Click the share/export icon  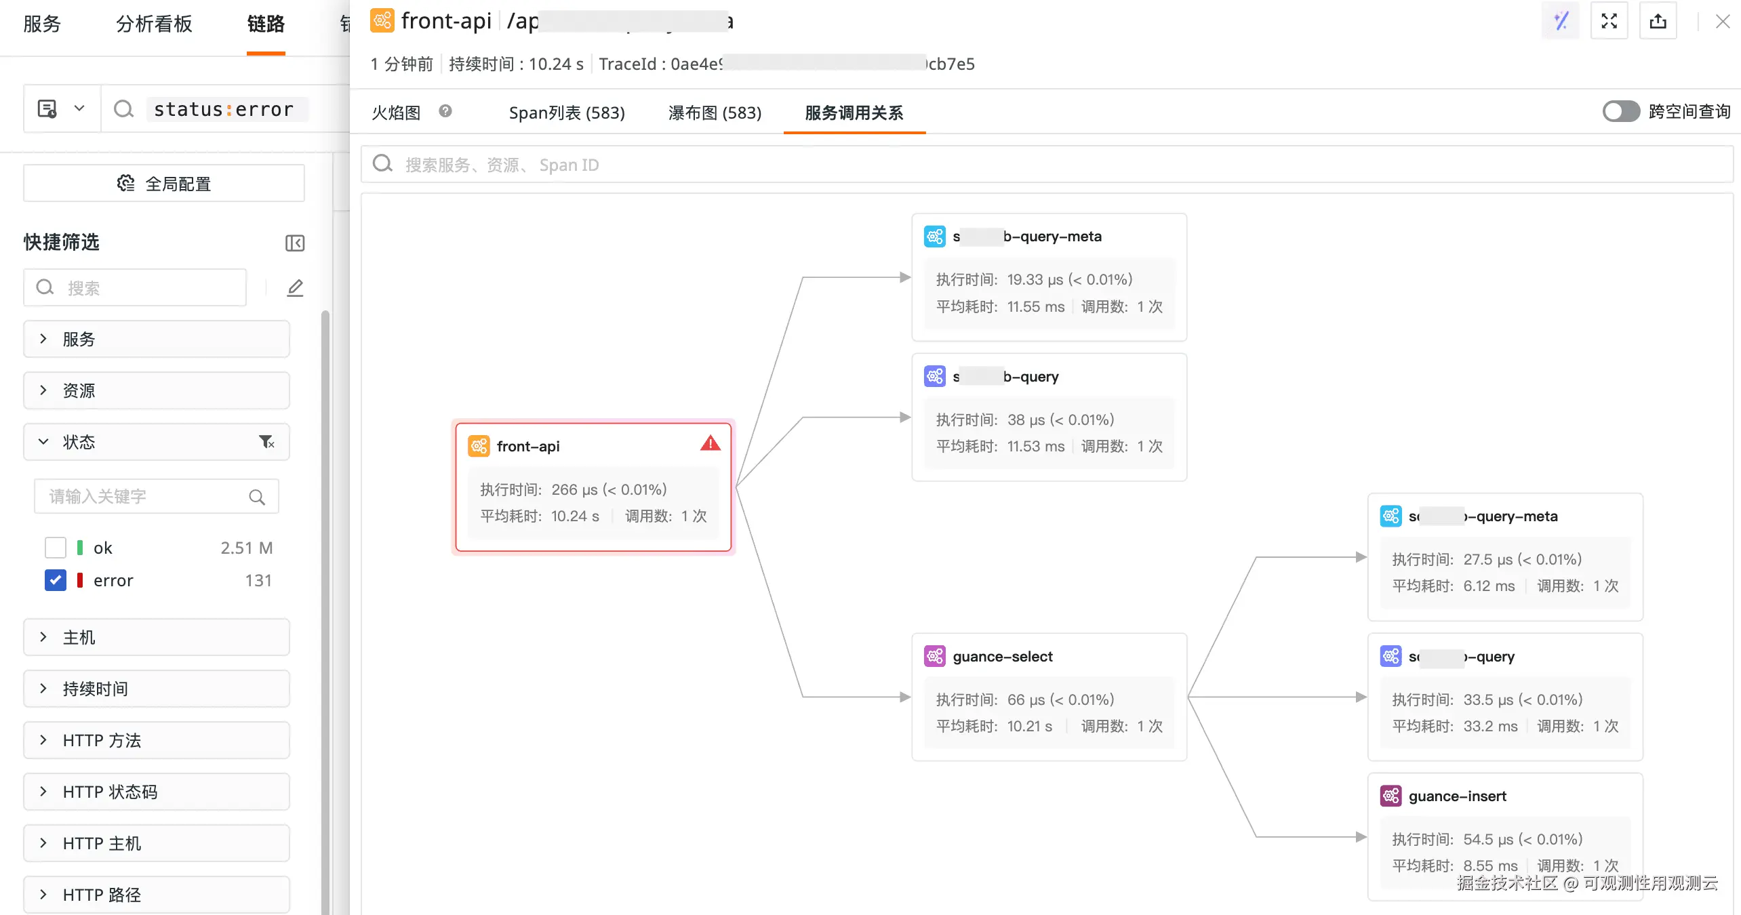tap(1658, 21)
